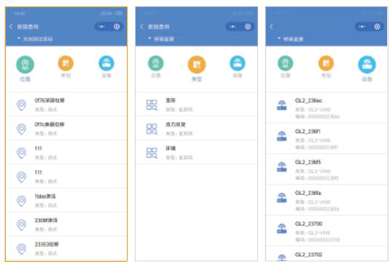390x267 pixels.
Task: Tap the grid-search icon of the 环境 row
Action: pyautogui.click(x=152, y=153)
